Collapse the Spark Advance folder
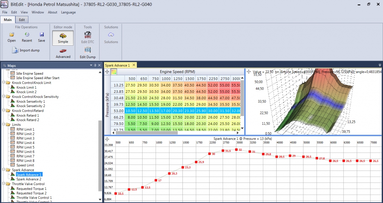The image size is (383, 203). (4, 170)
